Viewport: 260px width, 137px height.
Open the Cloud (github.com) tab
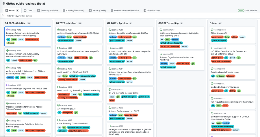pos(73,11)
